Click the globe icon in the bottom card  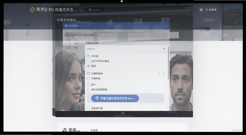65,130
